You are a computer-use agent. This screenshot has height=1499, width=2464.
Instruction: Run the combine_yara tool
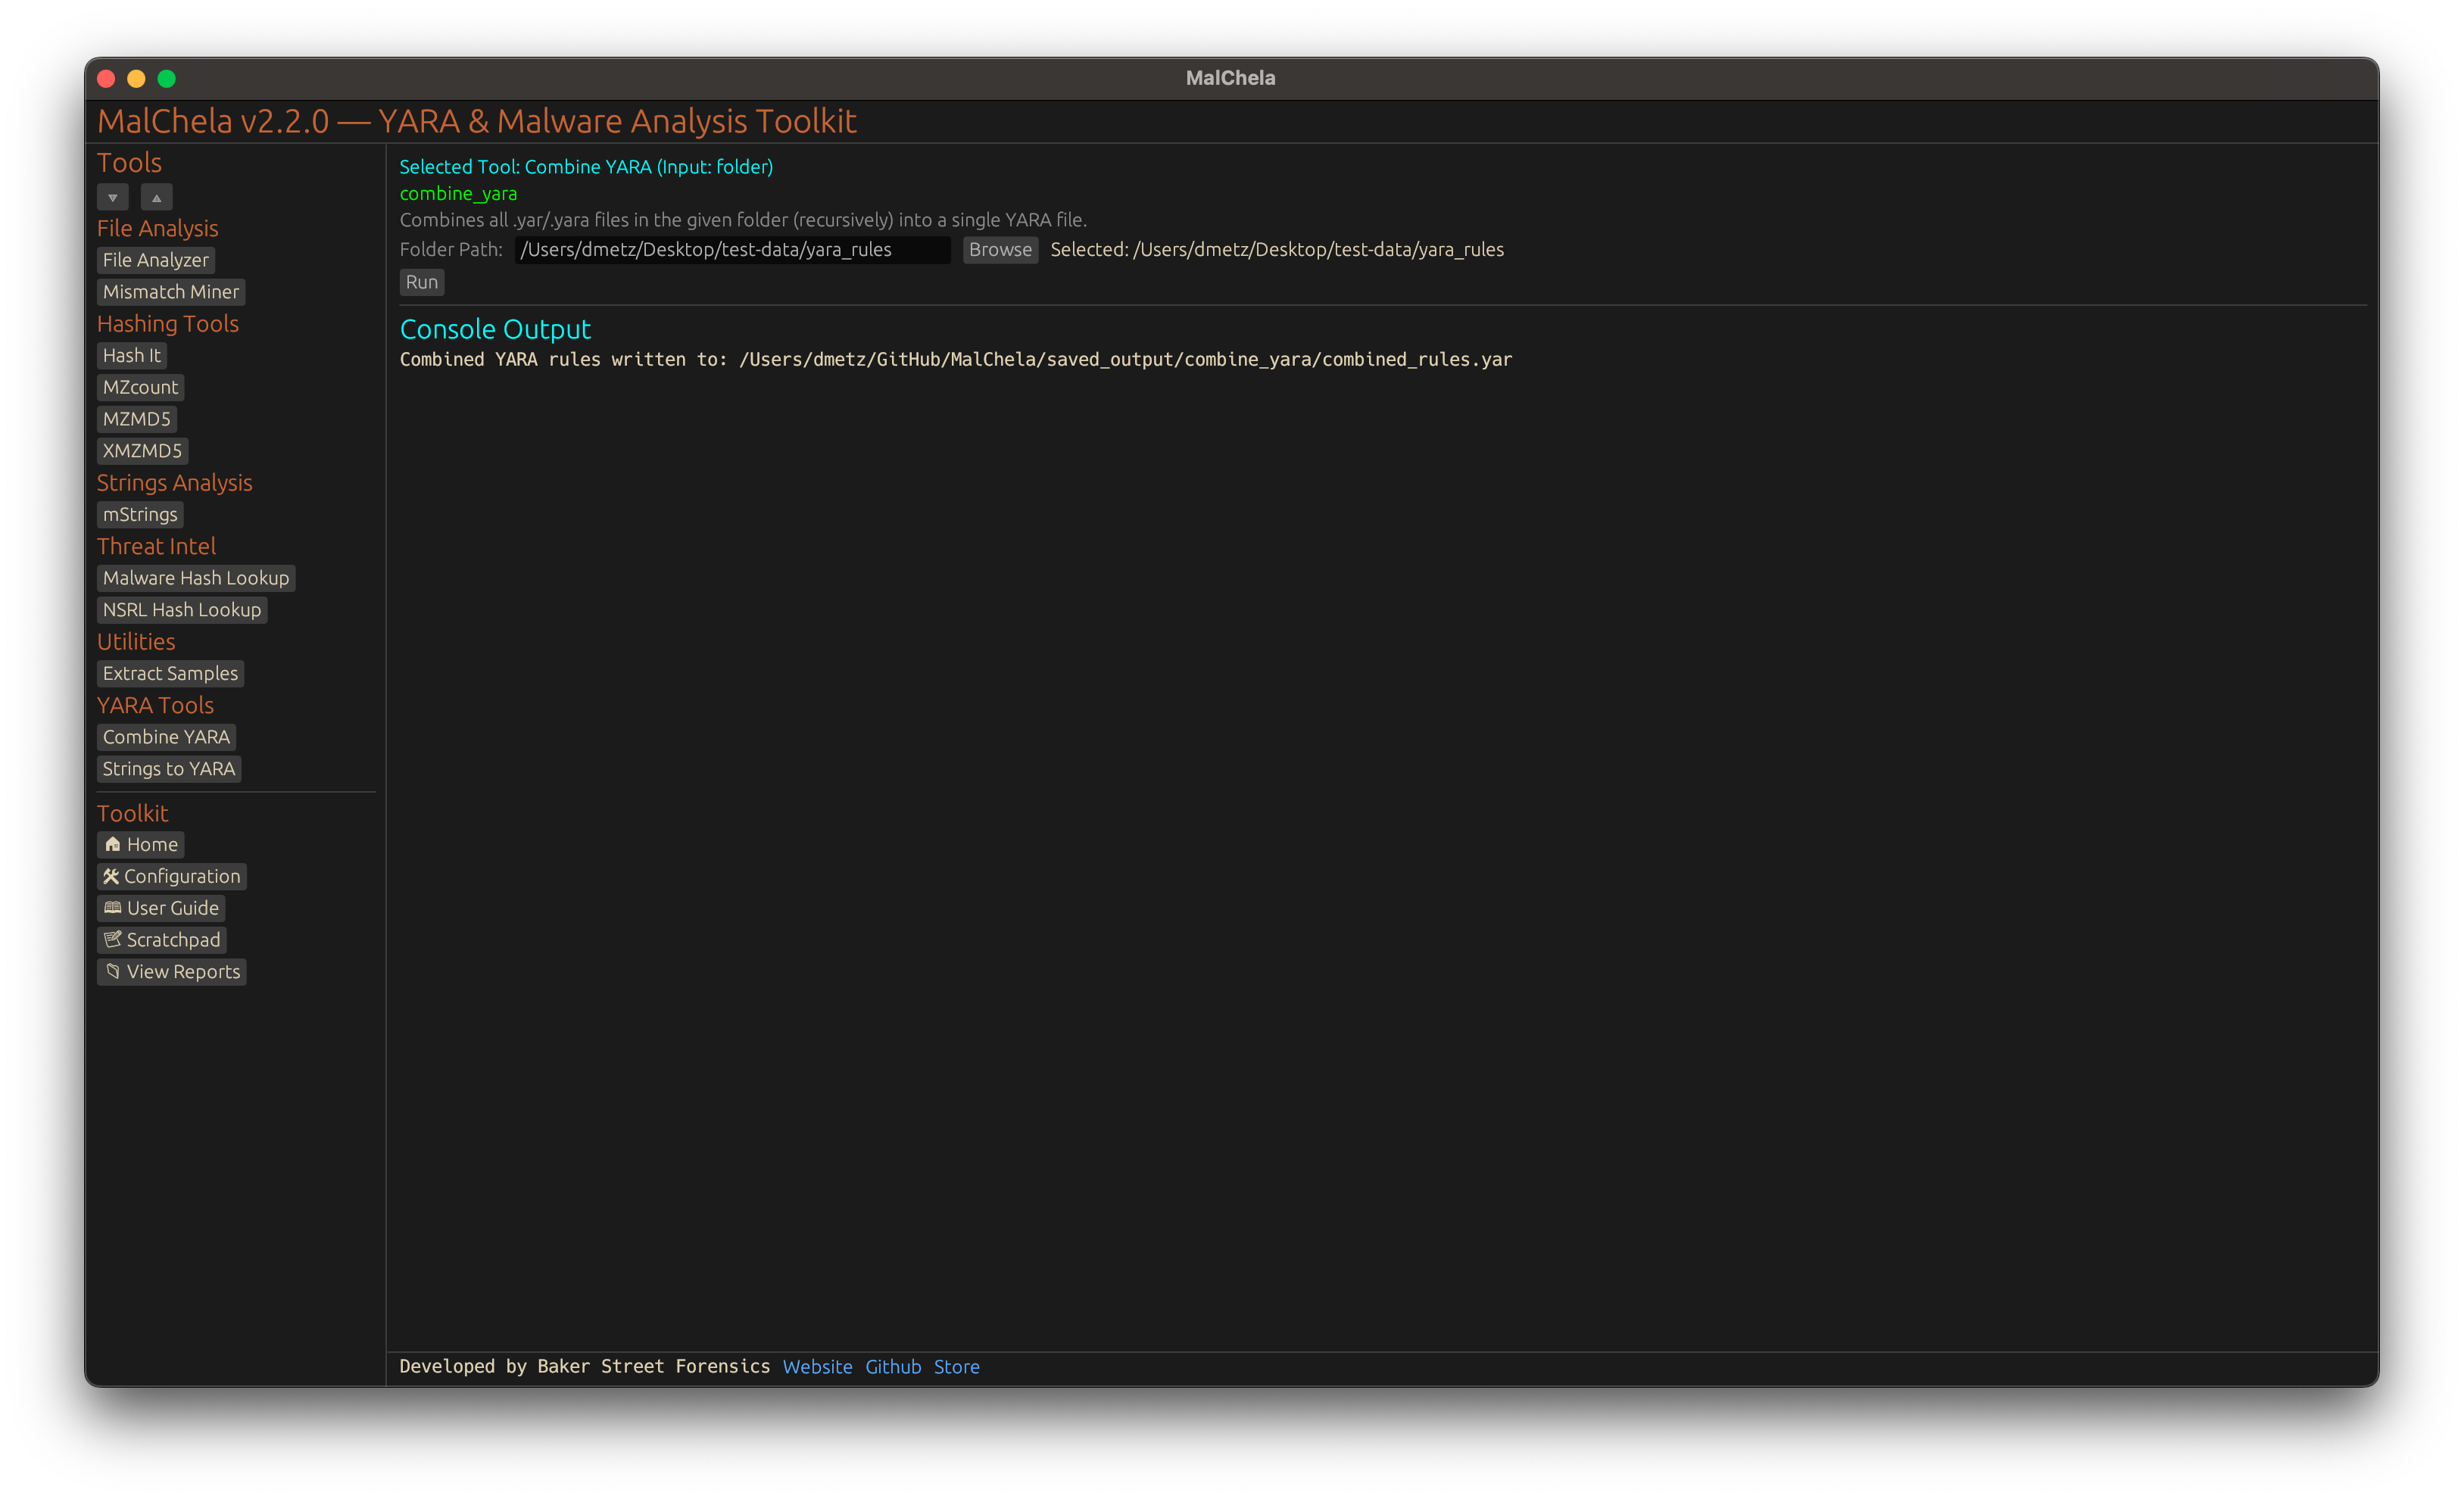(x=421, y=282)
